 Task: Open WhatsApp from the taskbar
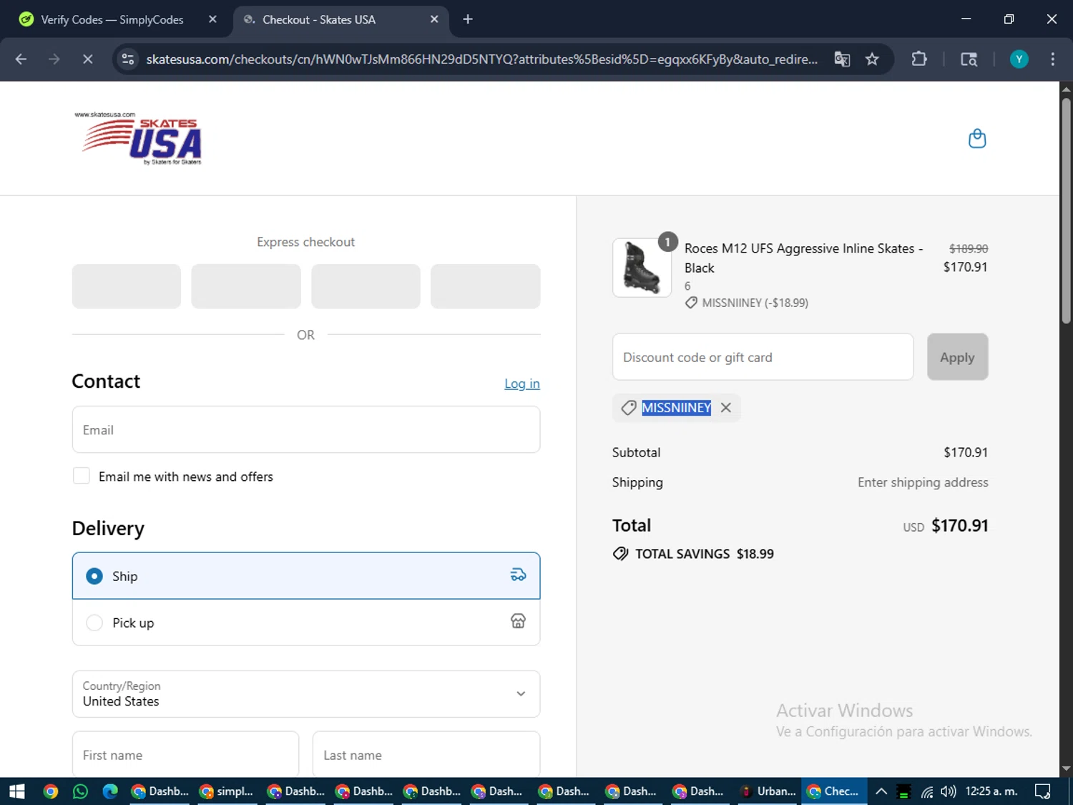[80, 791]
